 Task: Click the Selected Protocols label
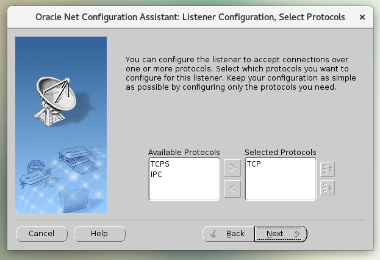click(x=280, y=152)
